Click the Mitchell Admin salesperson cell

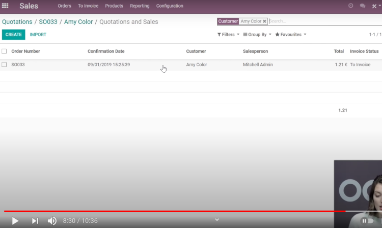pyautogui.click(x=258, y=65)
